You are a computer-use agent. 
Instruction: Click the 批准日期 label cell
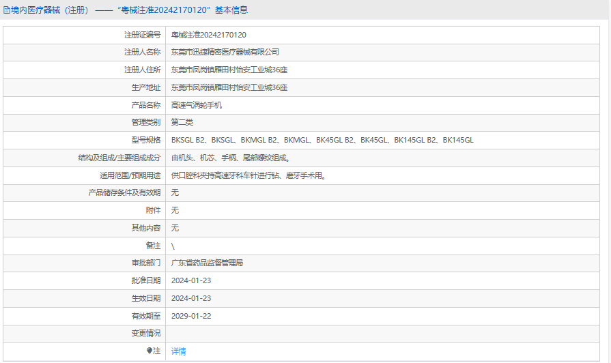(x=85, y=281)
